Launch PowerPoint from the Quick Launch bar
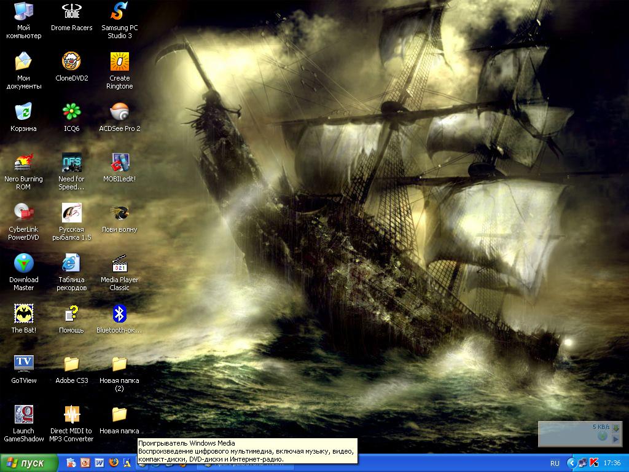Image resolution: width=629 pixels, height=472 pixels. click(x=85, y=463)
